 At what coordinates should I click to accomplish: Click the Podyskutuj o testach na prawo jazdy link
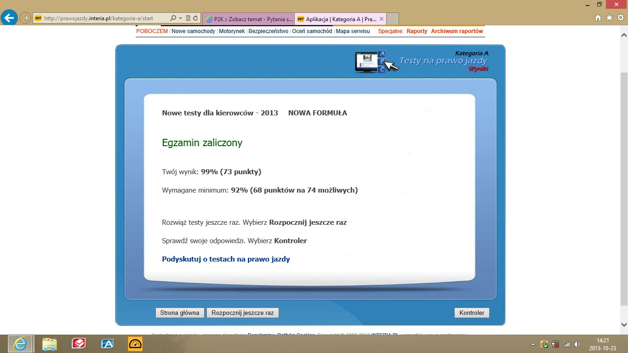coord(226,259)
